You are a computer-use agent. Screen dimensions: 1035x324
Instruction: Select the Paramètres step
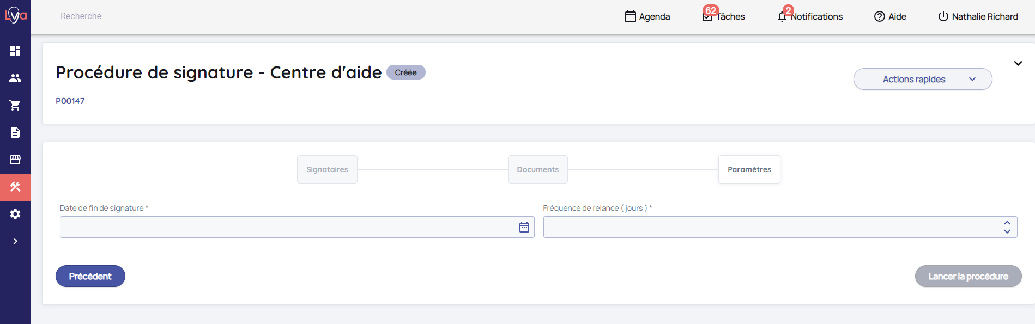(749, 169)
